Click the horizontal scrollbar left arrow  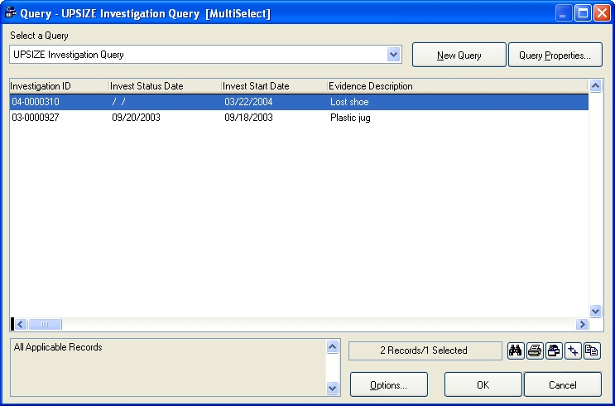(x=21, y=324)
